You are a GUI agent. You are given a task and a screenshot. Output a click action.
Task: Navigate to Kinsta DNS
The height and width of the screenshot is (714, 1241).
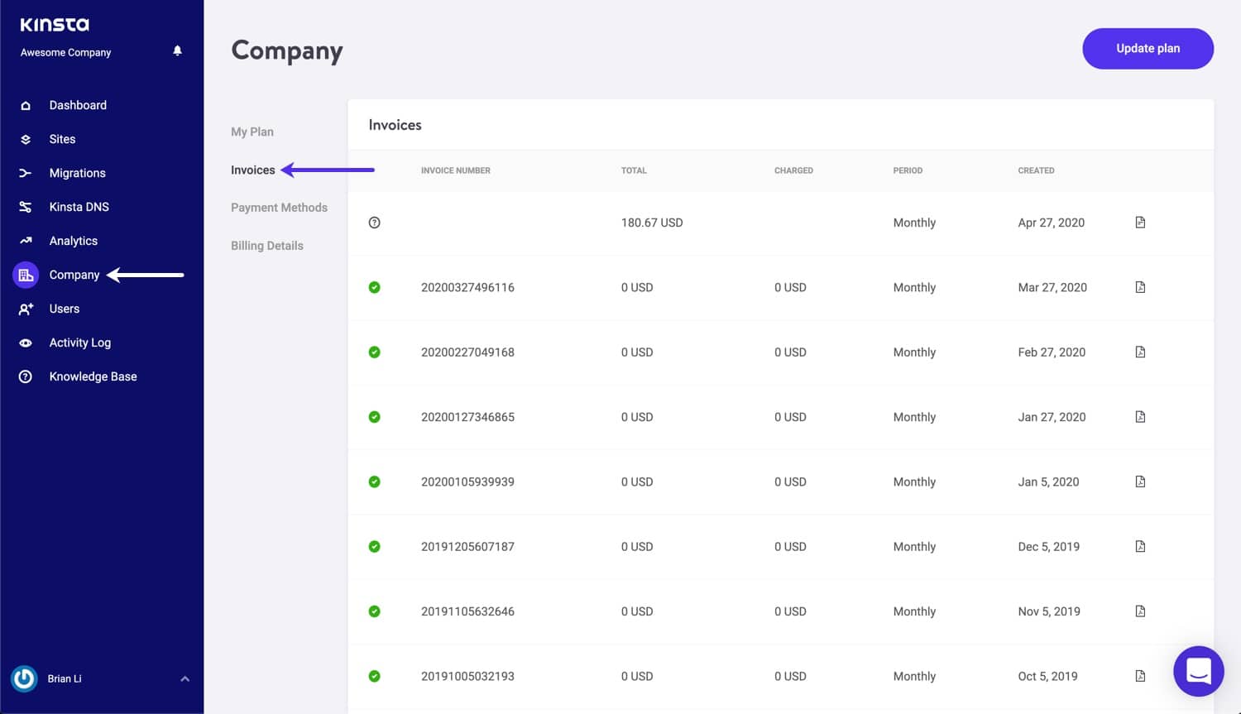coord(79,208)
